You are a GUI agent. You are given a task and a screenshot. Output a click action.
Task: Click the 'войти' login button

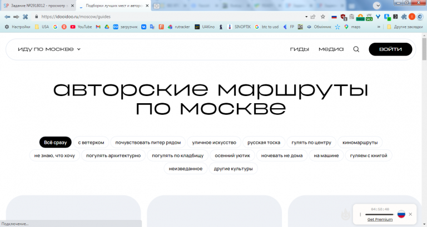point(390,49)
